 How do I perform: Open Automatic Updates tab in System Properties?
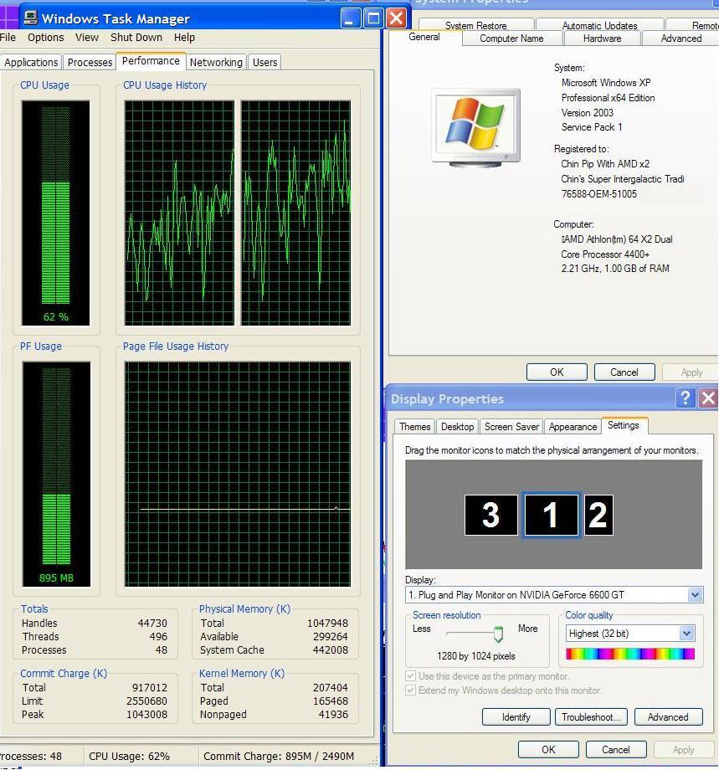tap(599, 25)
